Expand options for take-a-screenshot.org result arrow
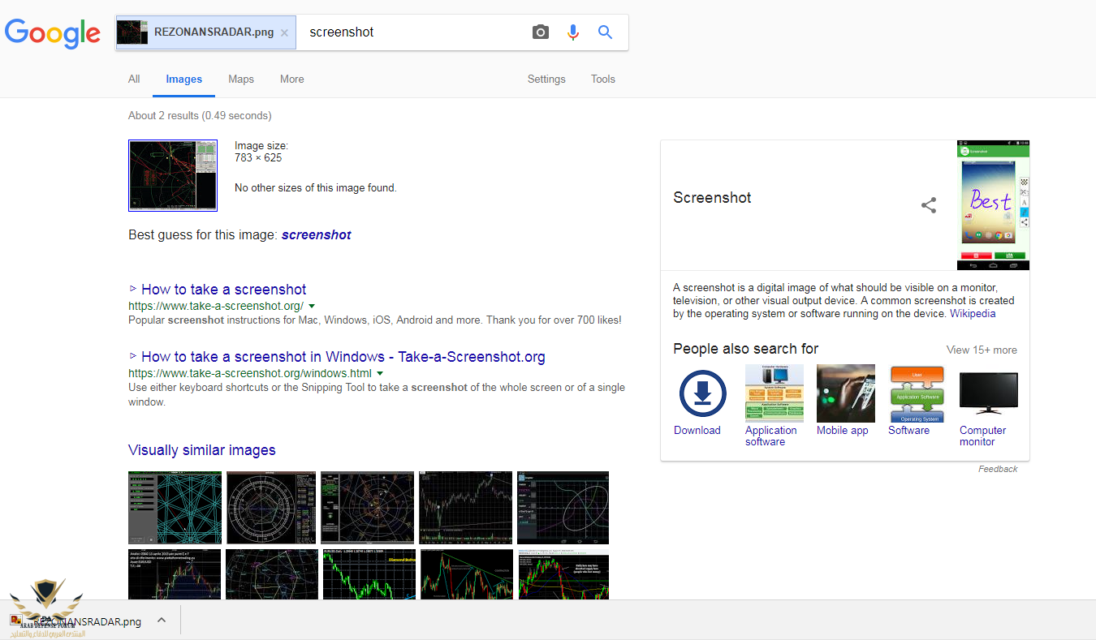The image size is (1096, 640). click(x=312, y=307)
